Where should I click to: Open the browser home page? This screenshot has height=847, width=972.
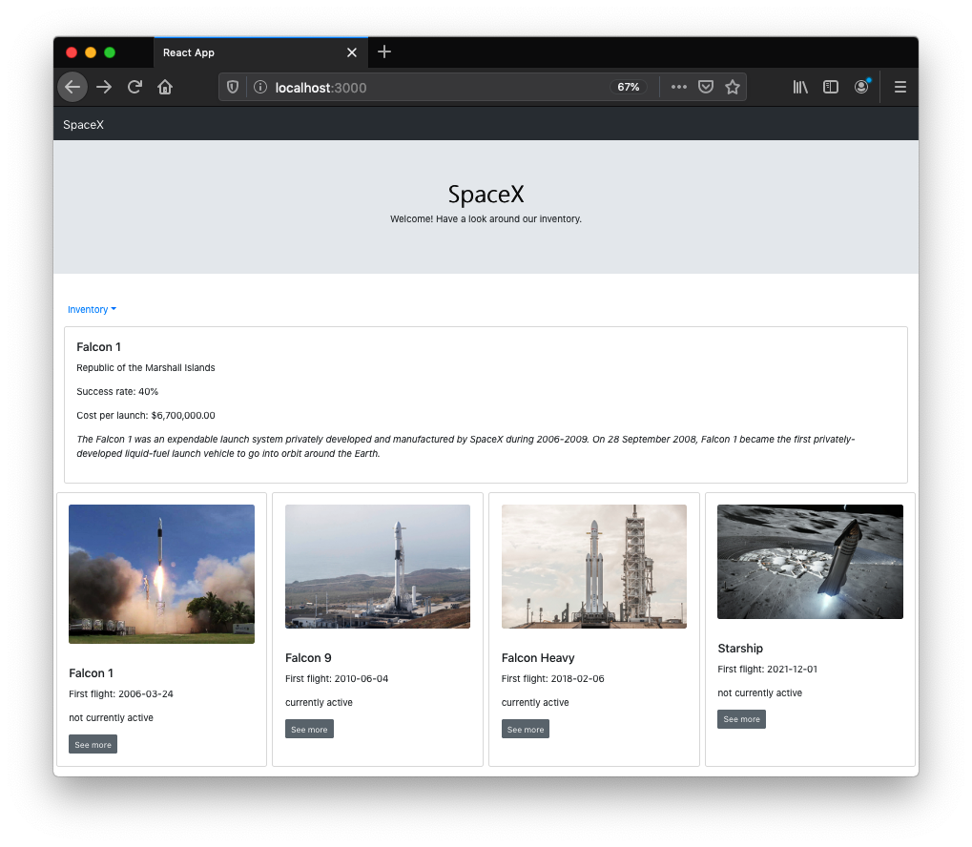[x=165, y=87]
